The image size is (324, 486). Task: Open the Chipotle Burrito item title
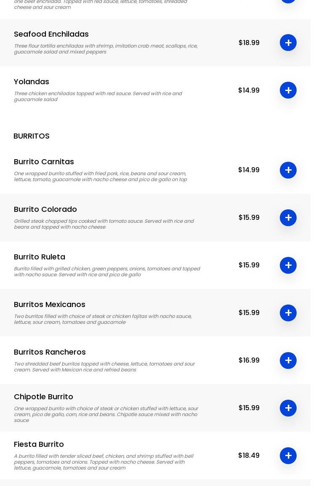(x=43, y=397)
